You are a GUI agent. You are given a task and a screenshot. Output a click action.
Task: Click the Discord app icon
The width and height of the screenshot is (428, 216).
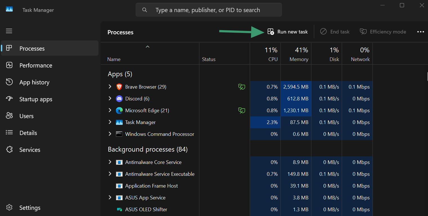click(x=119, y=99)
